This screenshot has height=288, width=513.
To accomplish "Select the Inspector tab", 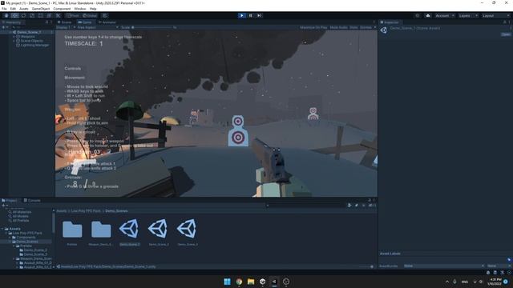I will [x=390, y=22].
